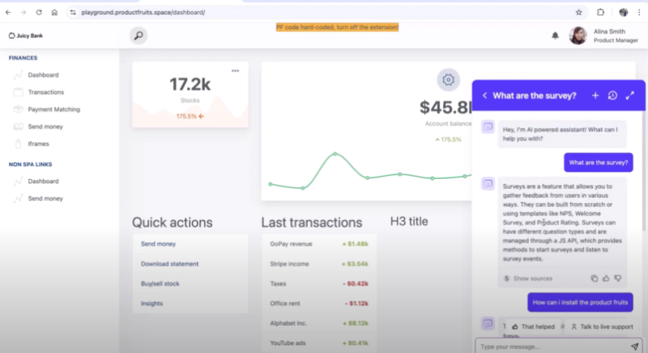This screenshot has height=353, width=648.
Task: Click the Payment Matching sidebar icon
Action: point(18,109)
